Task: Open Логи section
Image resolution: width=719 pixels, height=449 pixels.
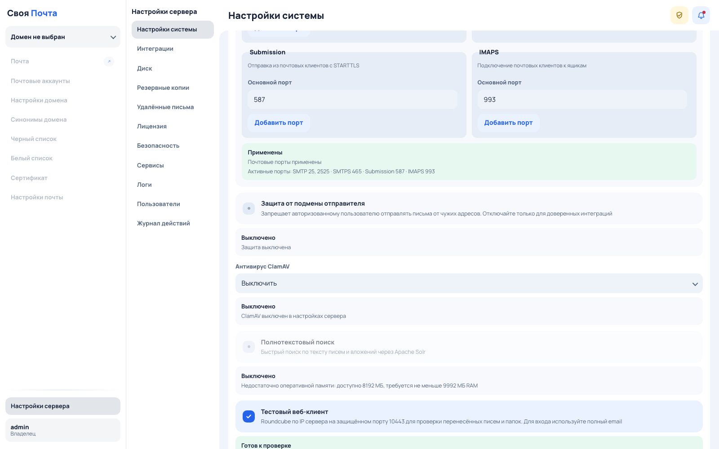Action: tap(173, 185)
